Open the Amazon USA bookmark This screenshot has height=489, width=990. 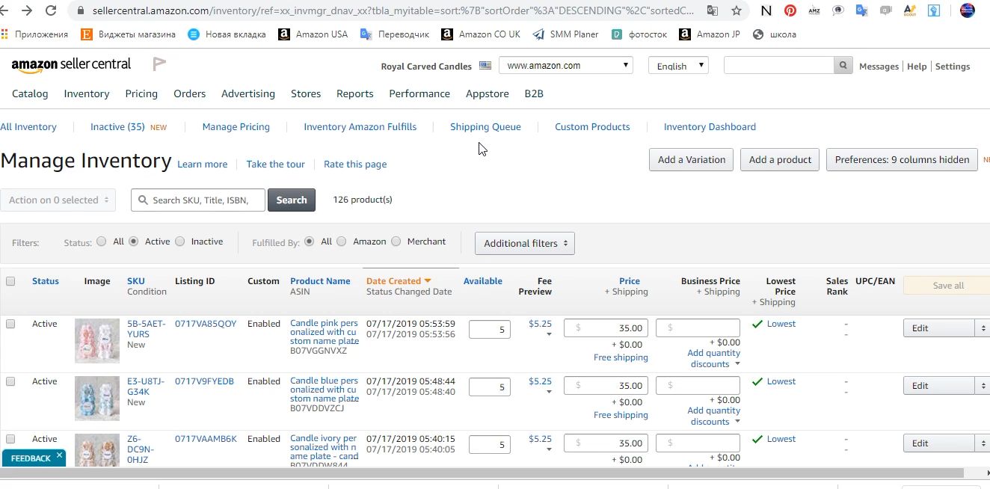click(x=313, y=34)
